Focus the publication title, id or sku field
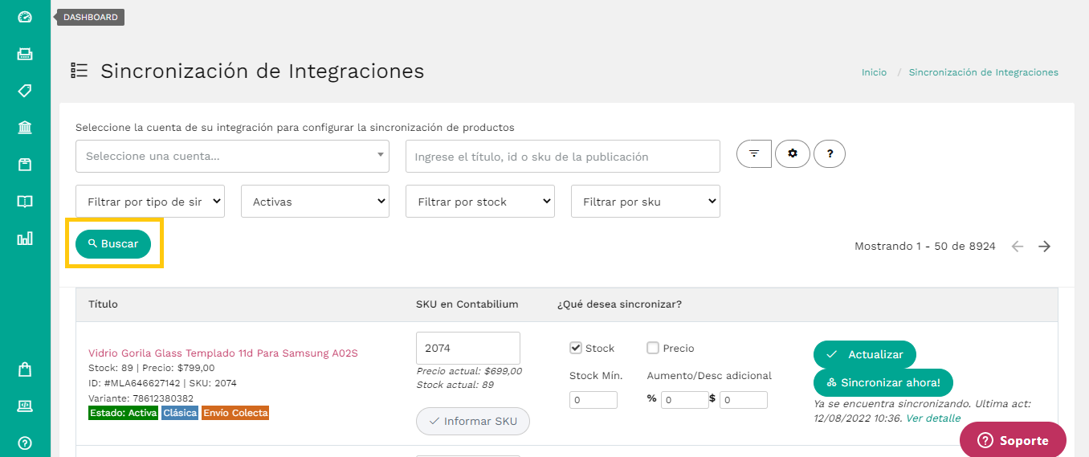 562,157
